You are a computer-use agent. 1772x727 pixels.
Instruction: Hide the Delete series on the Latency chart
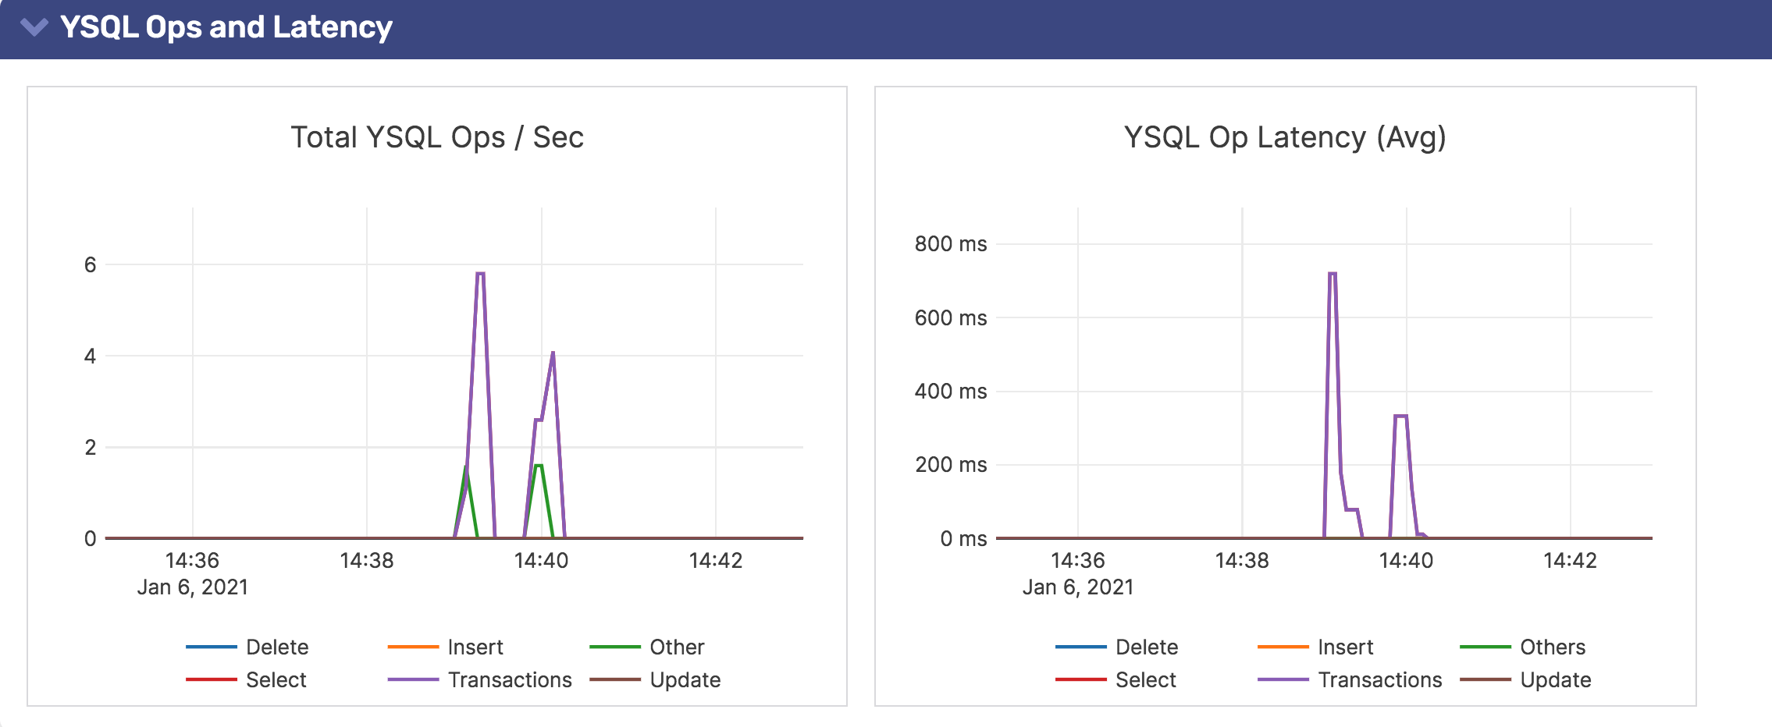click(1147, 647)
